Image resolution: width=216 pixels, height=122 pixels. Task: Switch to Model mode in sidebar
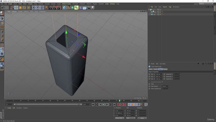pos(2,19)
